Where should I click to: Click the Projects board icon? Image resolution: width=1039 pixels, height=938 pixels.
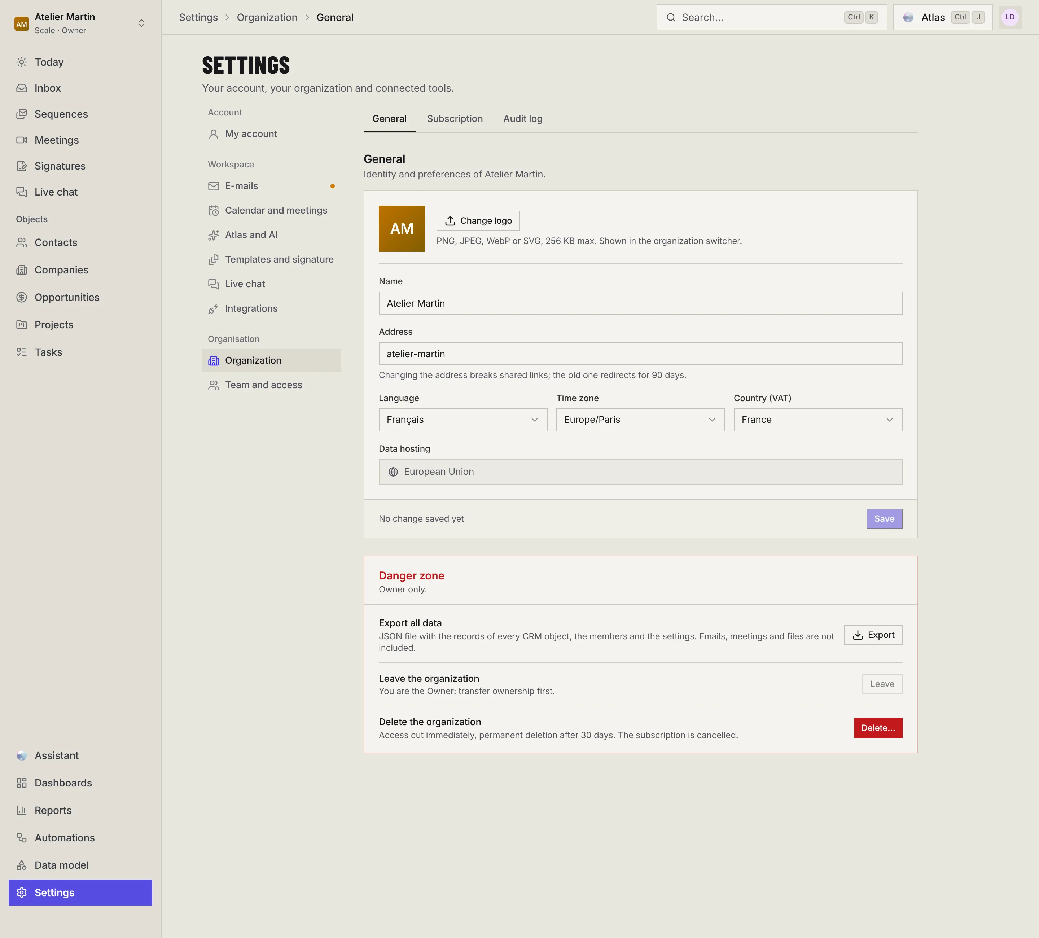tap(22, 325)
